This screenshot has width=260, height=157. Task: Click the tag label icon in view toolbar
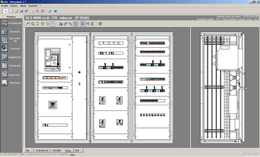(x=71, y=24)
